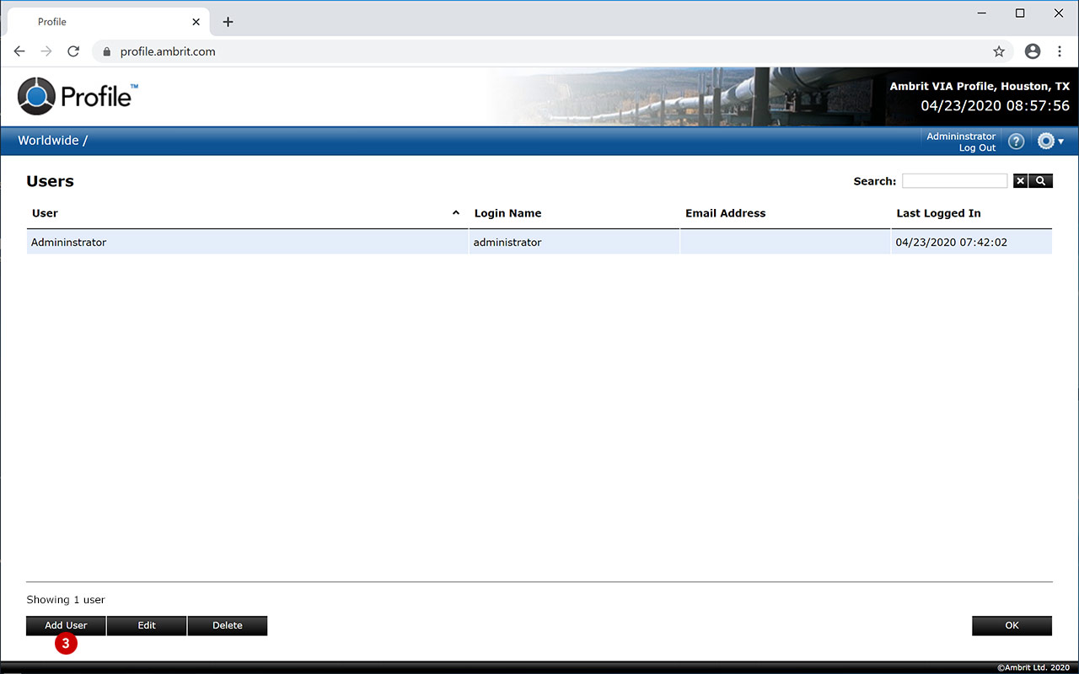Sort by Login Name column

(507, 213)
